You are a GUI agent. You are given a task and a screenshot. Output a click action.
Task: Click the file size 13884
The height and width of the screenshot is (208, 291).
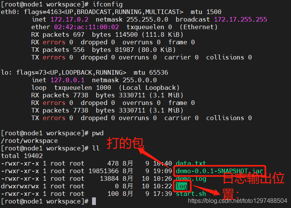coord(109,178)
